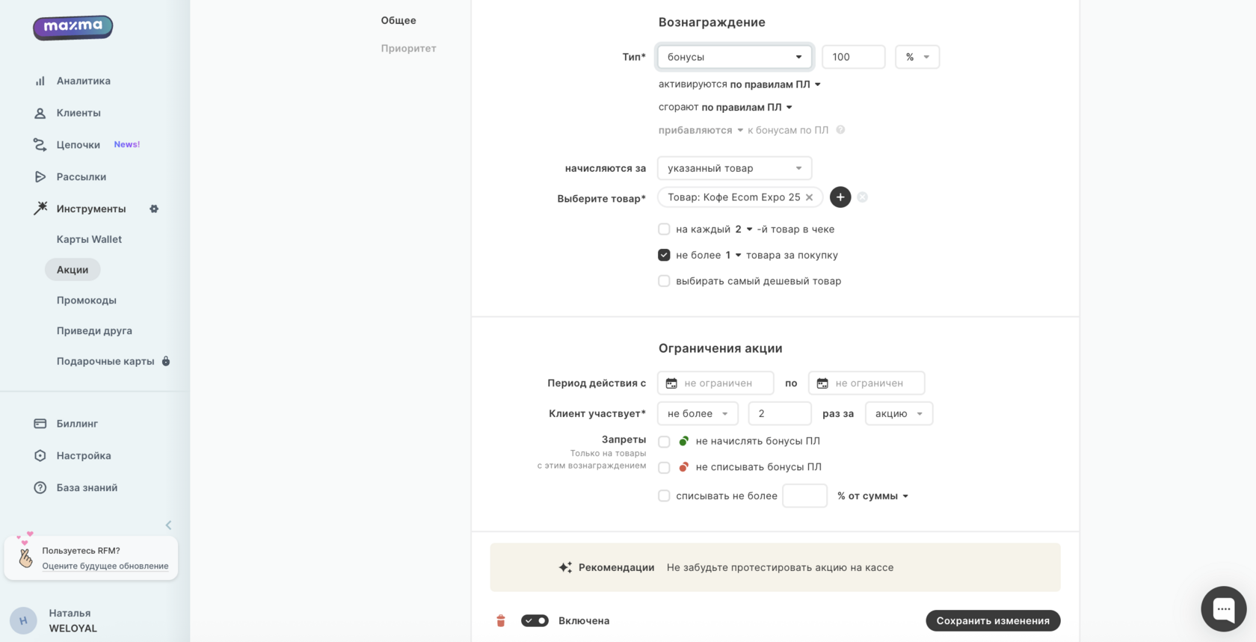Open the Тип бонусы dropdown

click(x=734, y=57)
